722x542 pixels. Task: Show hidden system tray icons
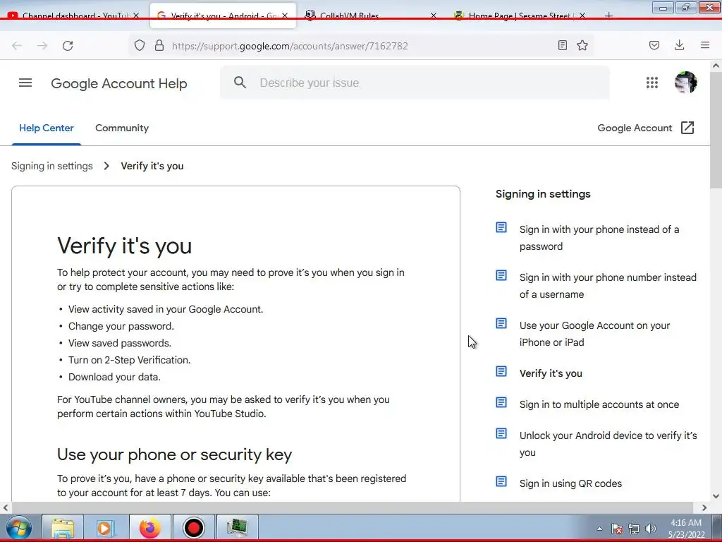[599, 529]
